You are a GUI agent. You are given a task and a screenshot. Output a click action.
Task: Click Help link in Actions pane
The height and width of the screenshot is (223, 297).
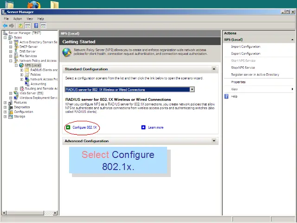click(234, 96)
